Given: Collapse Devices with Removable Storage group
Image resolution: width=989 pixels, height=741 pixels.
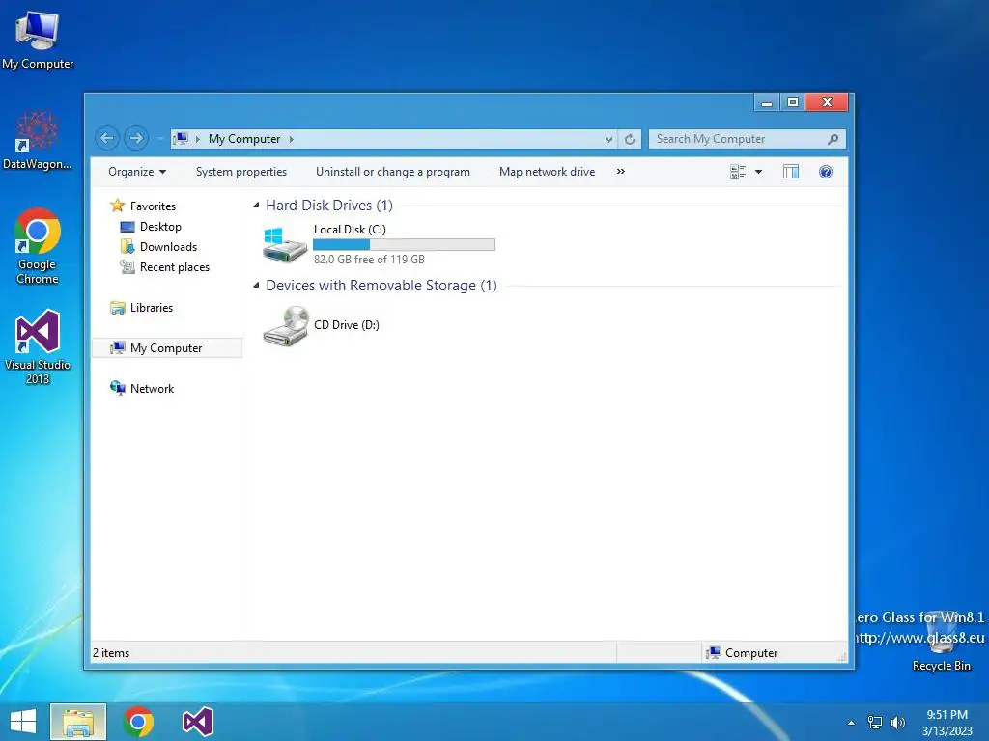Looking at the screenshot, I should pos(256,285).
